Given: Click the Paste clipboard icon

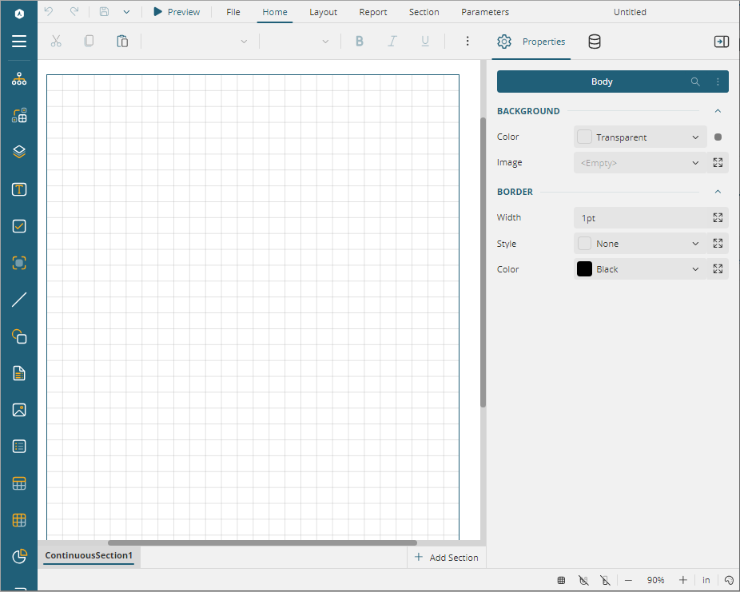Looking at the screenshot, I should pyautogui.click(x=122, y=42).
